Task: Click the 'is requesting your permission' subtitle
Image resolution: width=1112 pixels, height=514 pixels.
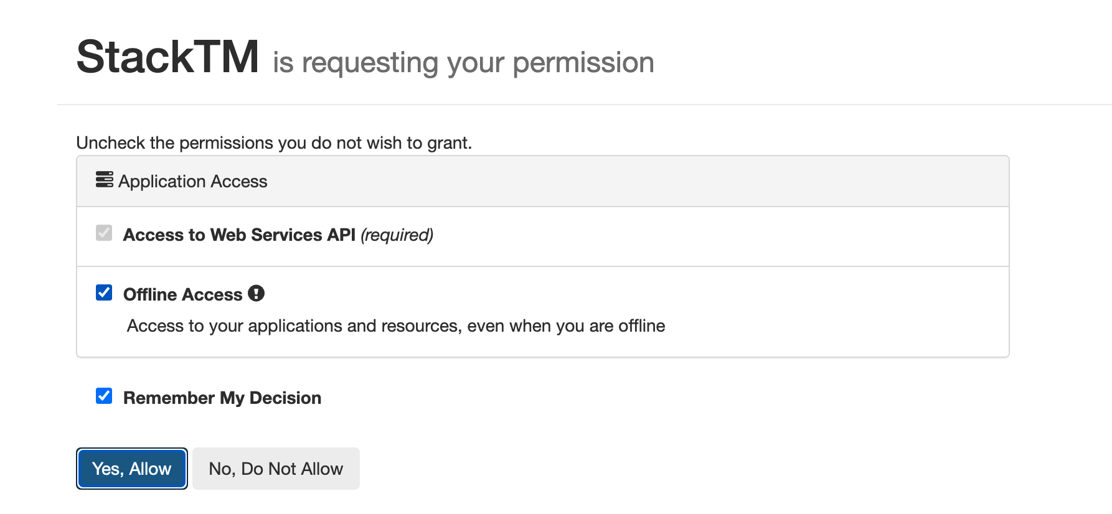Action: pos(463,63)
